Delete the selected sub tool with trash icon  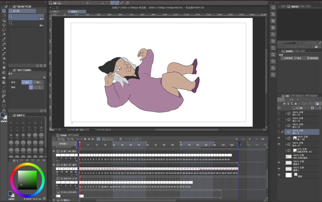[45, 66]
